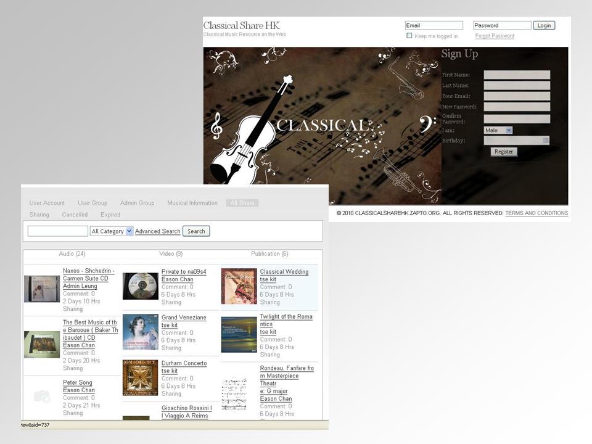
Task: Select the Admin Group tab
Action: (138, 203)
